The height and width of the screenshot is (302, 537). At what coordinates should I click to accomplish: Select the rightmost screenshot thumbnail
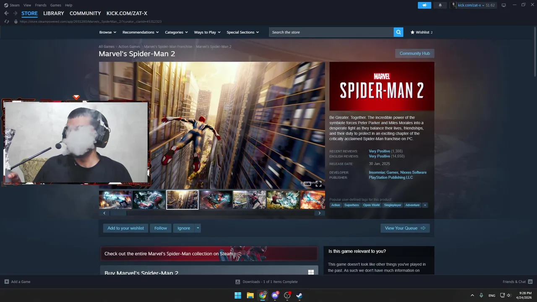(313, 200)
